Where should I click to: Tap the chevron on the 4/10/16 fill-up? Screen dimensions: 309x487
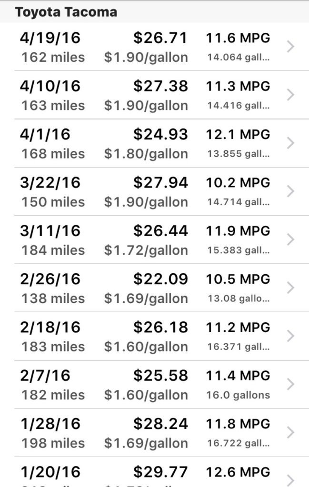pos(290,95)
